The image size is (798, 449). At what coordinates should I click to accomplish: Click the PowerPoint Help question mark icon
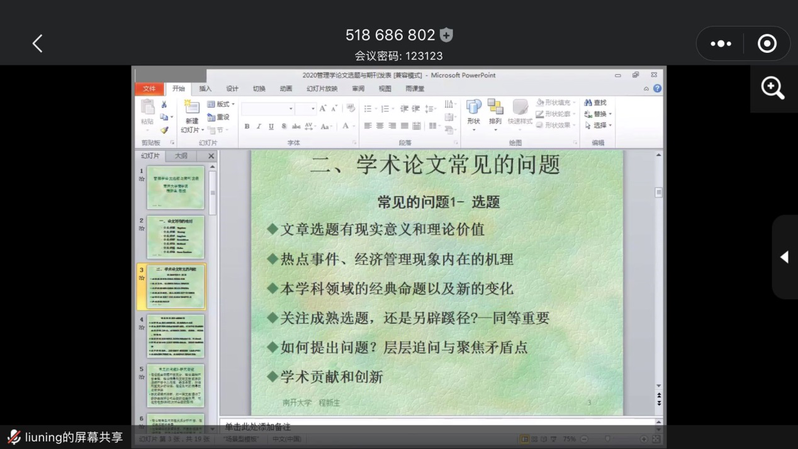pos(657,89)
